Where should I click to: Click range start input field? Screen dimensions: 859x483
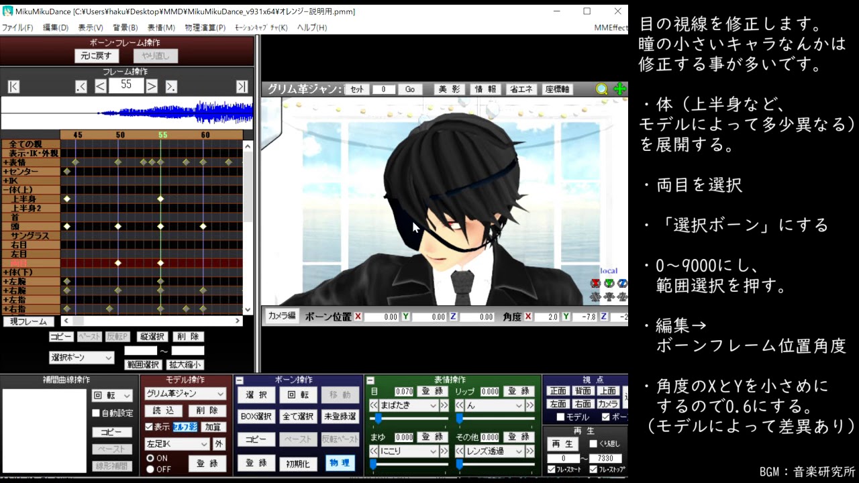[x=140, y=351]
